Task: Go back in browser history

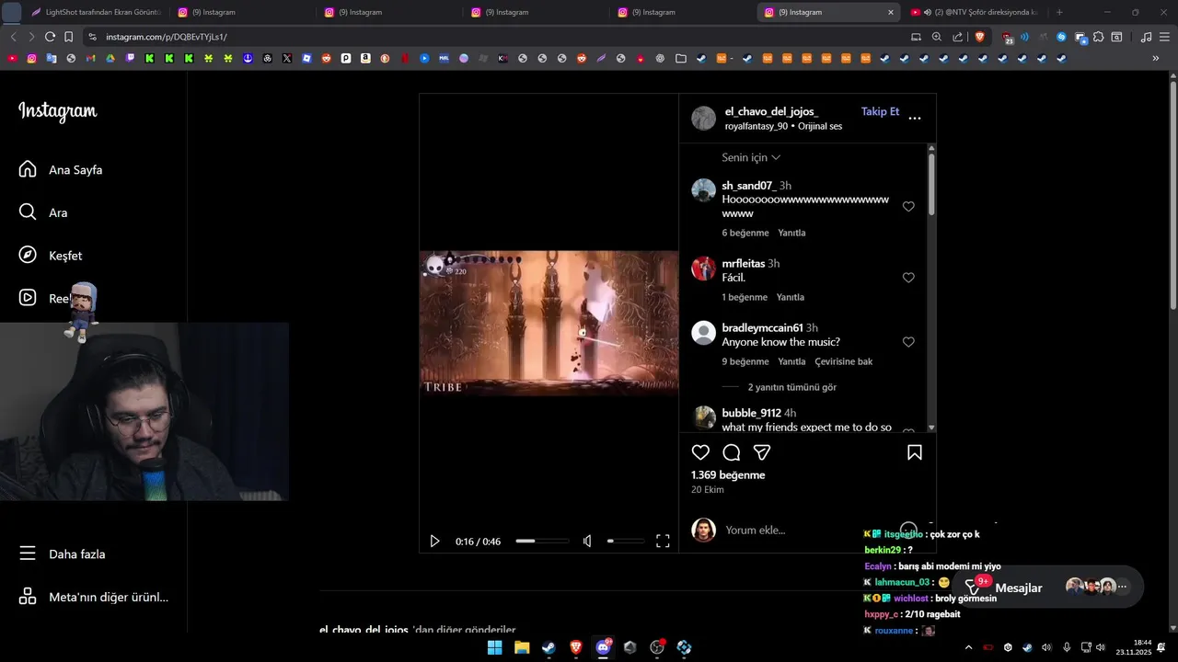Action: coord(13,37)
